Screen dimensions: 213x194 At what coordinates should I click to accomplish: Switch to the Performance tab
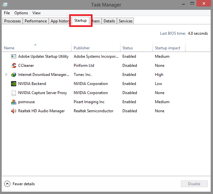[36, 21]
